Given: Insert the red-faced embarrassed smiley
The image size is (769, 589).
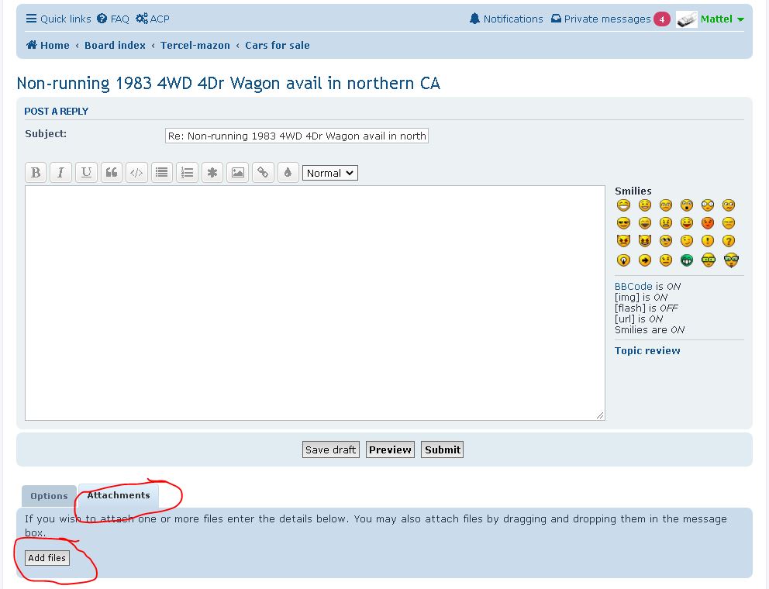Looking at the screenshot, I should click(x=708, y=223).
